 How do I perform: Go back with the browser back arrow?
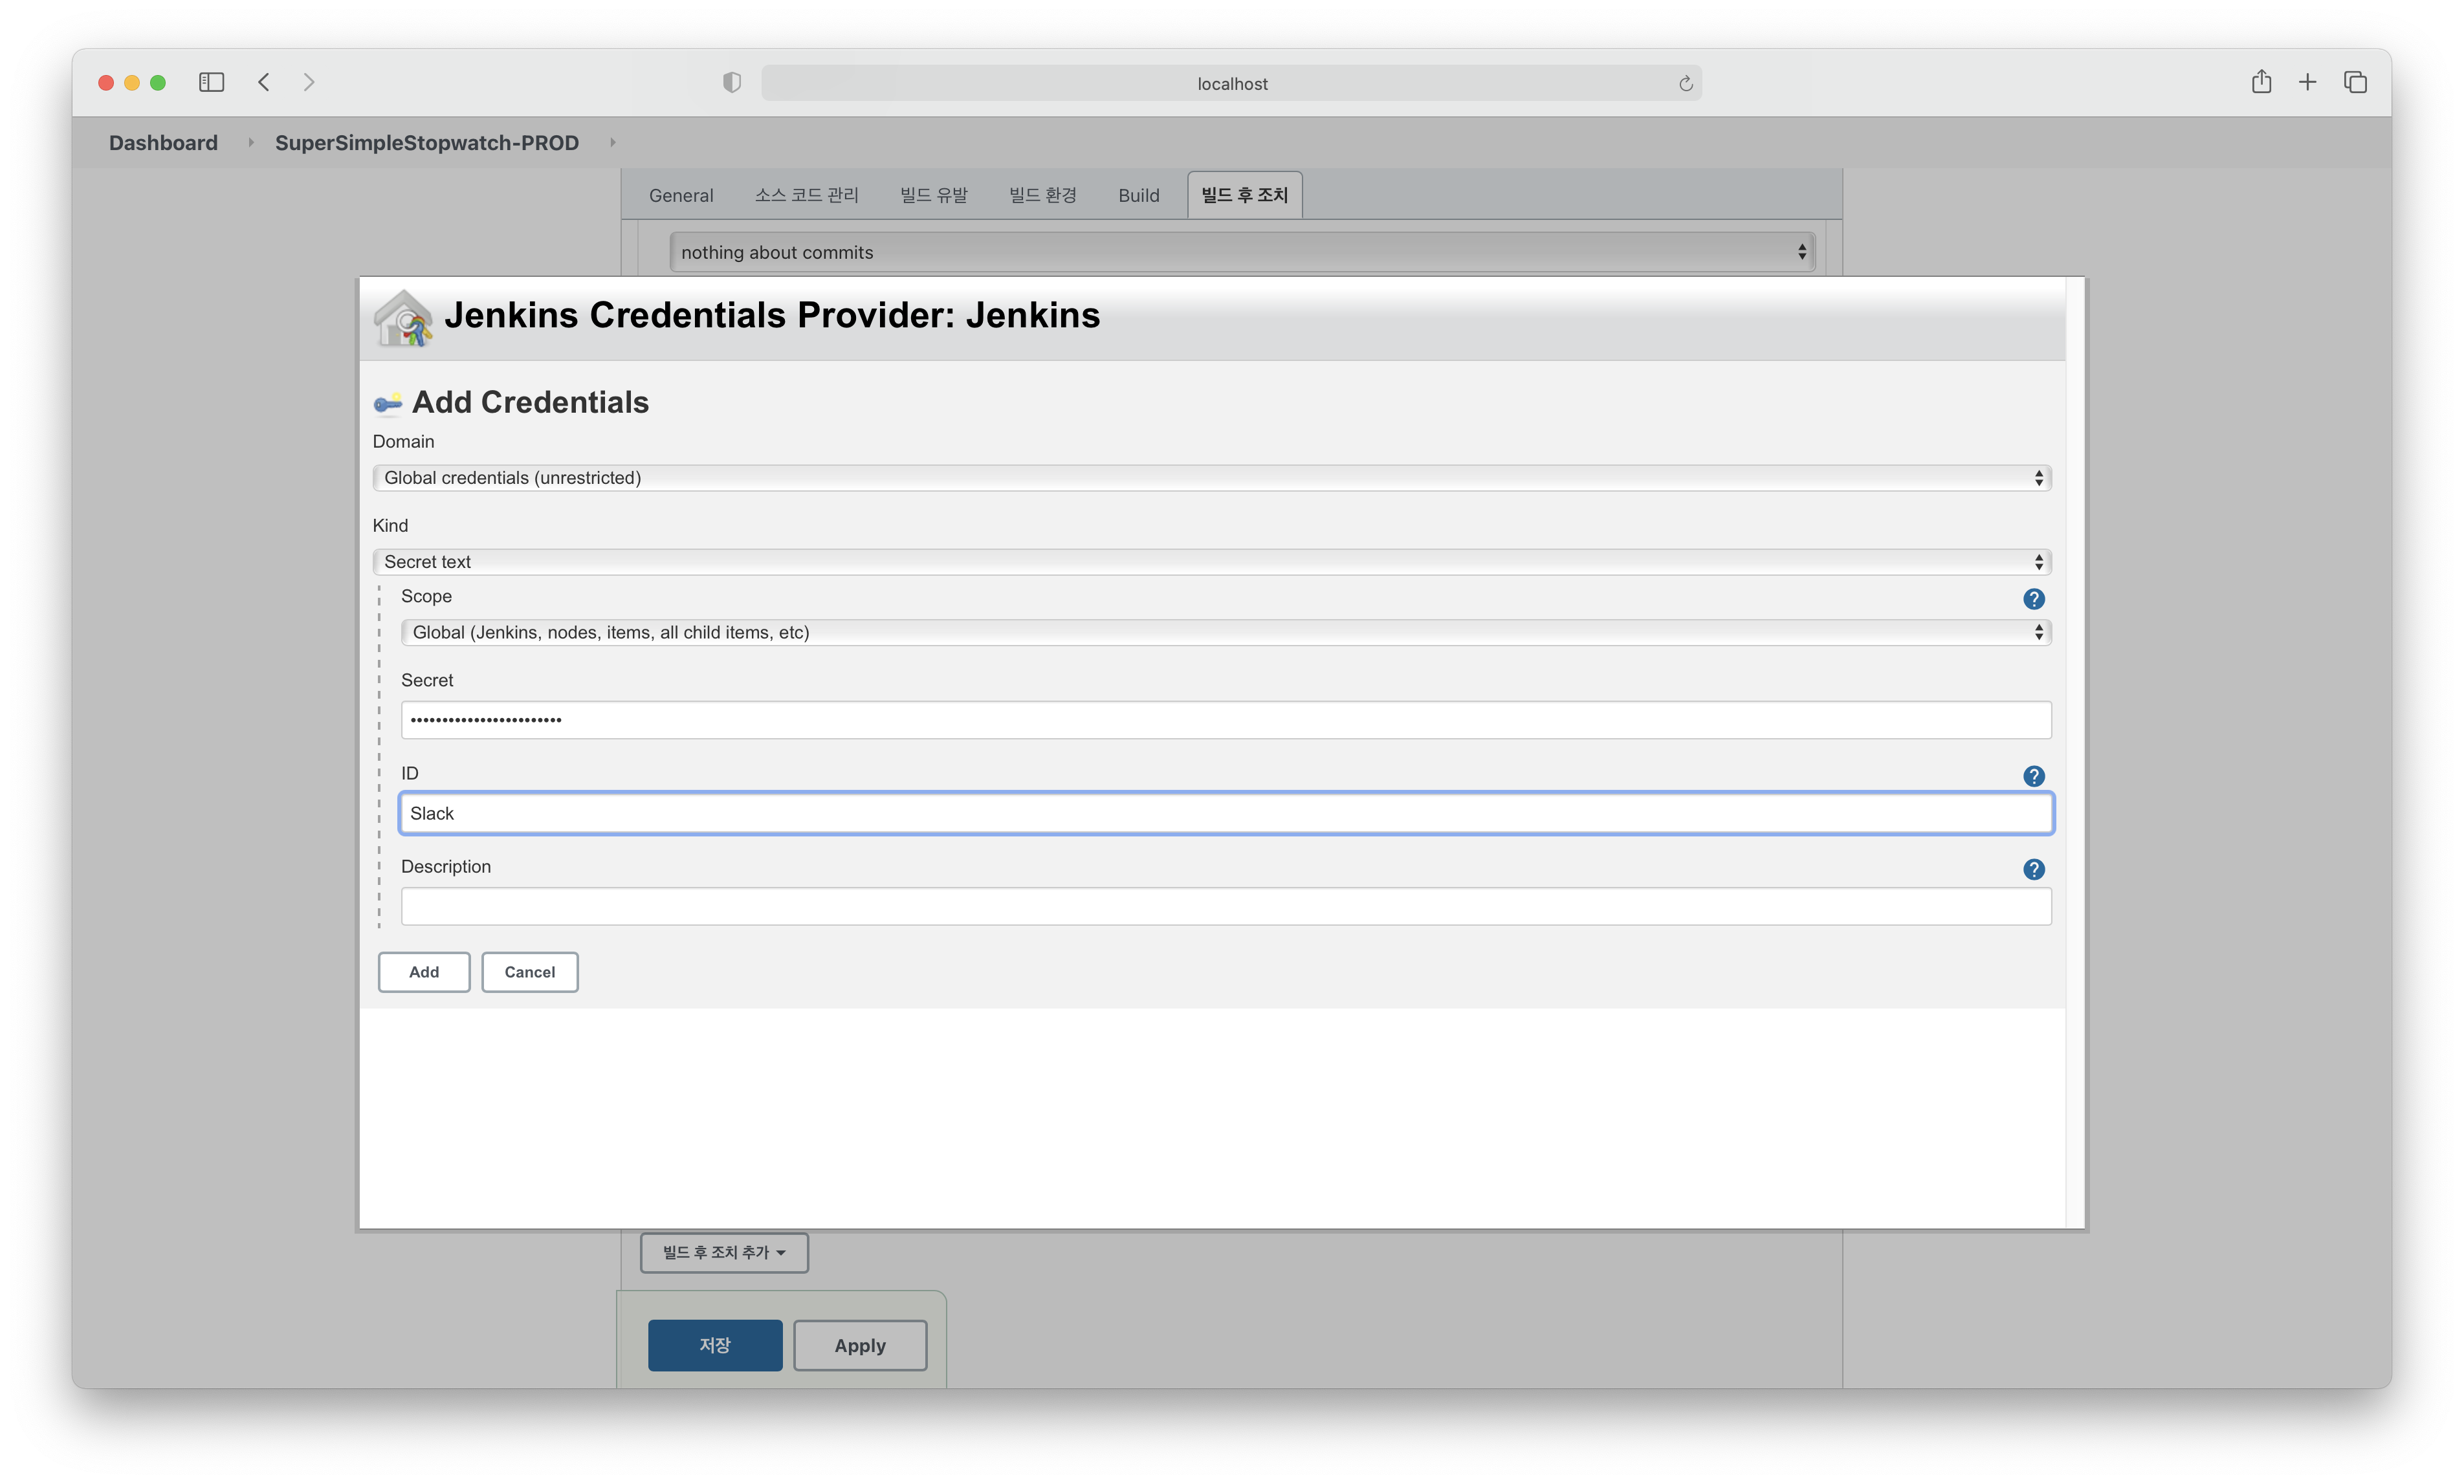click(x=264, y=82)
